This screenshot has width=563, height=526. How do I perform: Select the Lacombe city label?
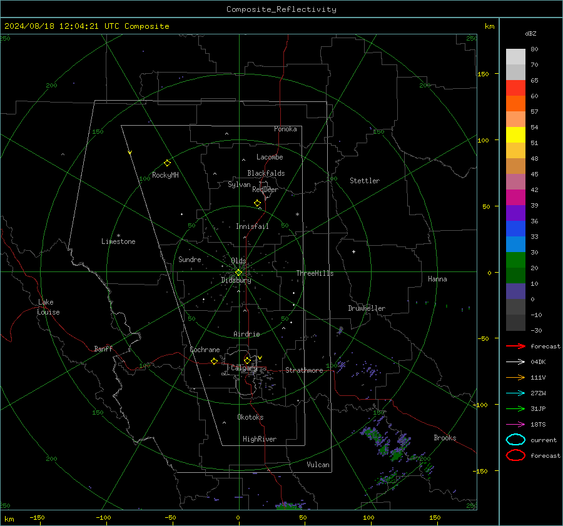pos(270,157)
